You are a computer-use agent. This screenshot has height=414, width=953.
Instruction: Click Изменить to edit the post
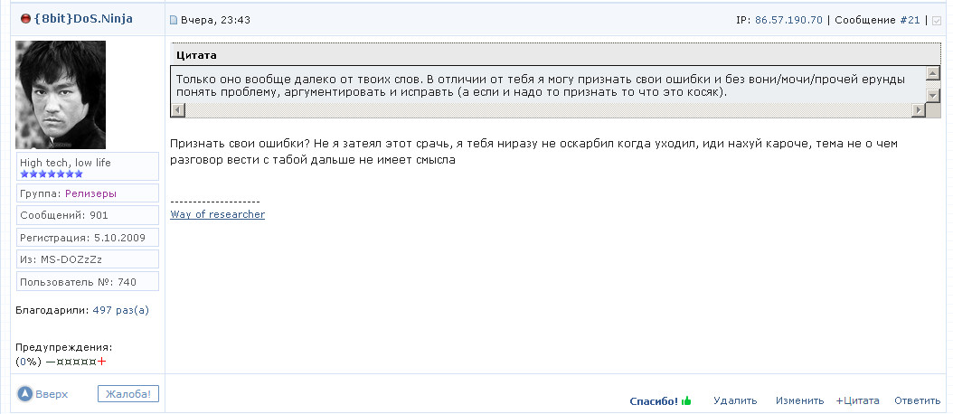(800, 400)
